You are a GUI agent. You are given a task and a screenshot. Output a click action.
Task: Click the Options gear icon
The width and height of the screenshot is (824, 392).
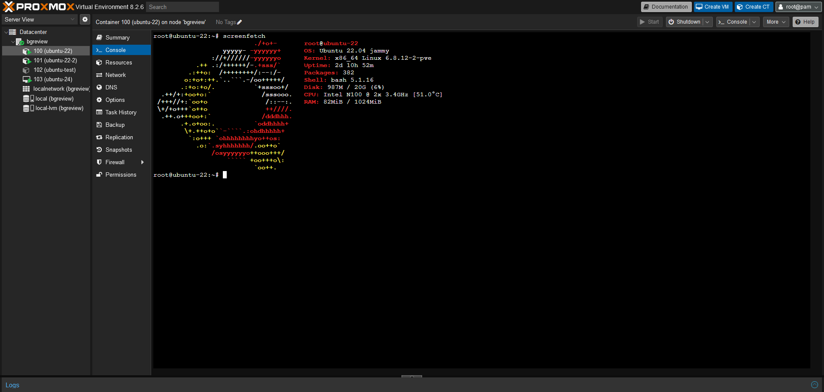(99, 100)
